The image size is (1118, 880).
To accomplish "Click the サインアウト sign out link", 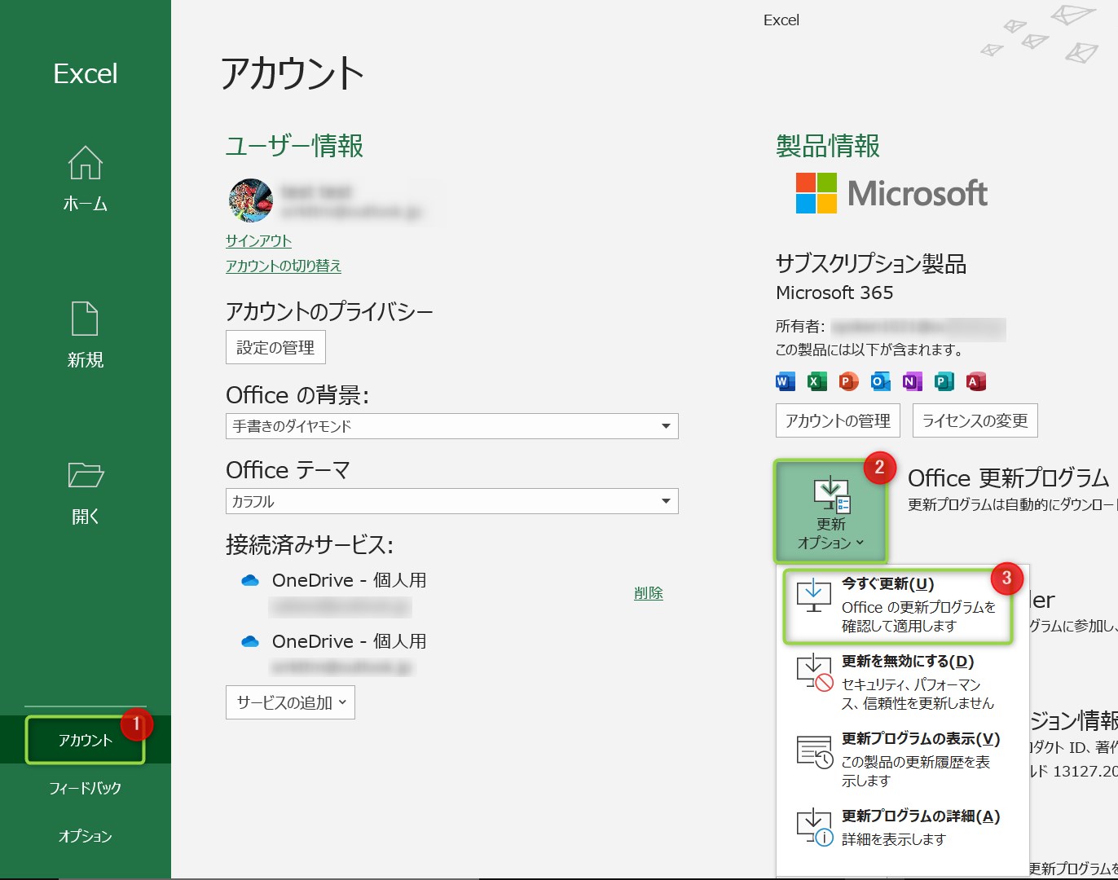I will coord(258,241).
